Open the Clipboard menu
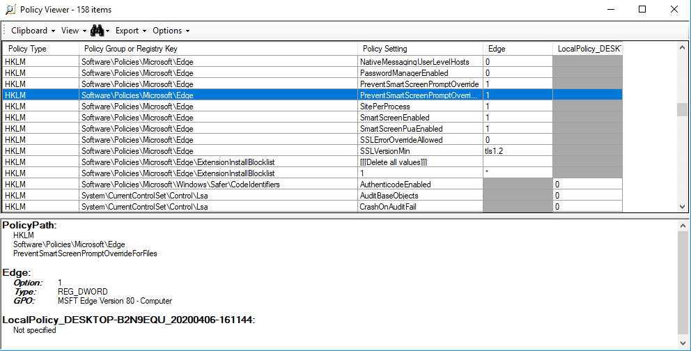 click(33, 31)
